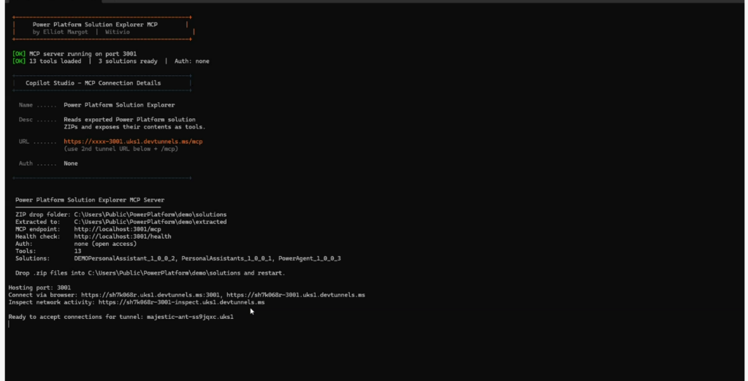The height and width of the screenshot is (381, 748).
Task: Click the 'DEMOPersonalAssistant_1_0_0_2' solution name
Action: pos(124,258)
